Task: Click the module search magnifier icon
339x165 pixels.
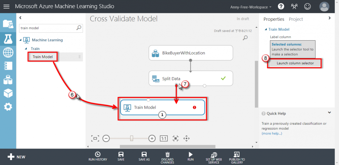Action: 79,28
